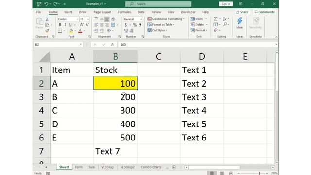This screenshot has height=175, width=311.
Task: Toggle Center alignment button
Action: (102, 25)
